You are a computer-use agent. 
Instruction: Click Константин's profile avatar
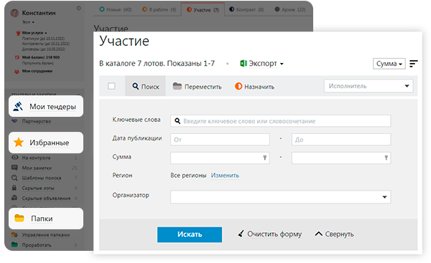point(14,13)
